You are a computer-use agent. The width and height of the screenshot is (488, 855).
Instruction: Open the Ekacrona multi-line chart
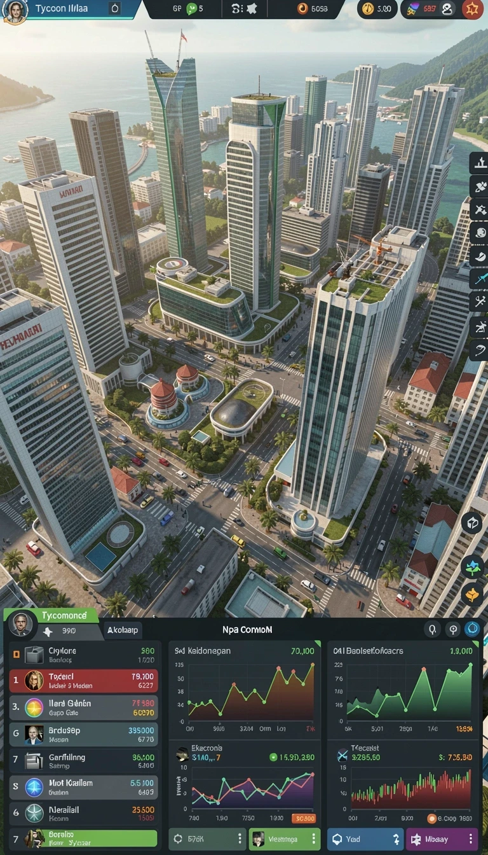244,783
